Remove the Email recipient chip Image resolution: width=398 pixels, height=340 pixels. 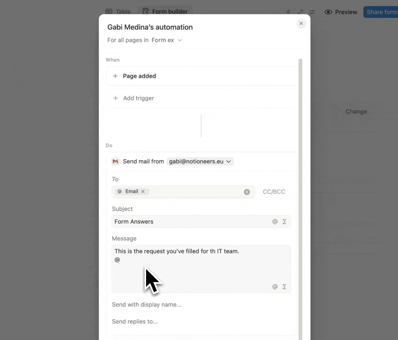(x=143, y=191)
